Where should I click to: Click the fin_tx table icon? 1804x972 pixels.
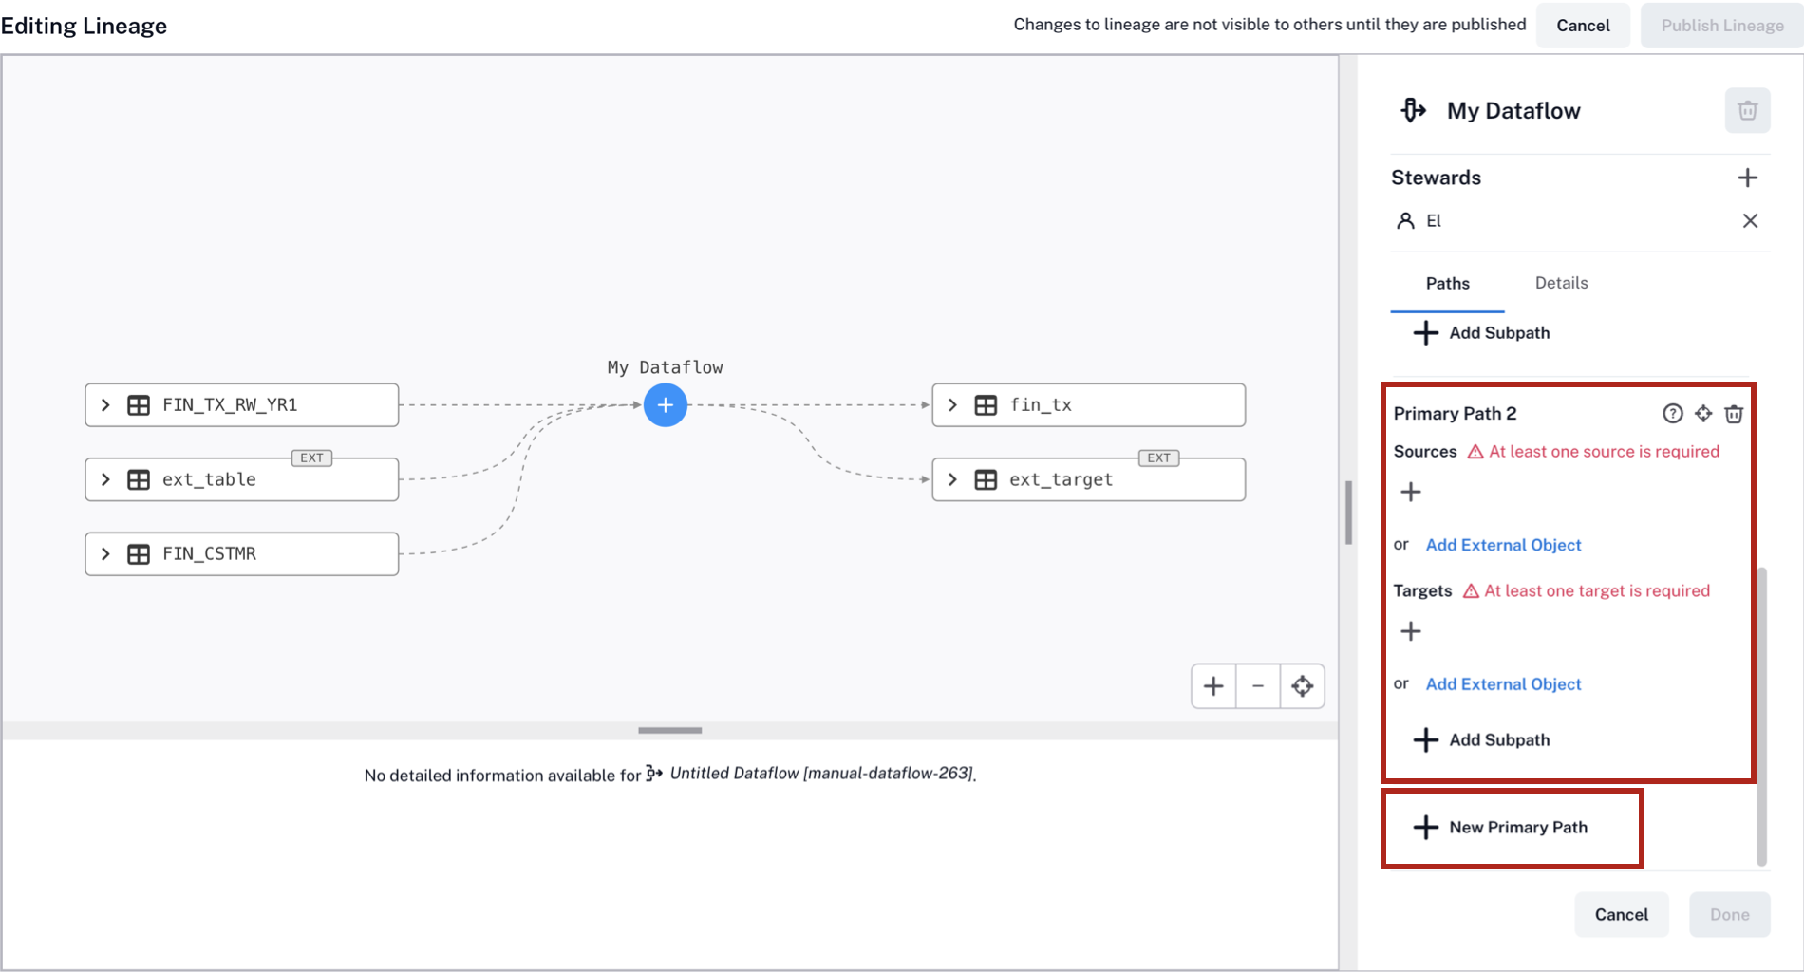tap(986, 405)
